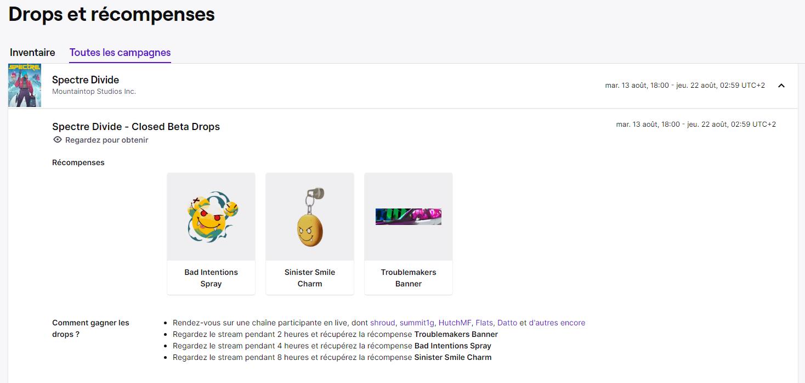
Task: Click the eye icon next to 'Regardez pour obtenir'
Action: coord(57,140)
